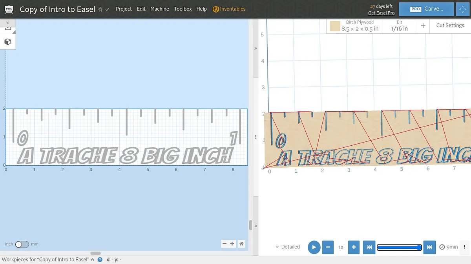Zoom out on the design canvas
This screenshot has height=264, width=471.
coord(225,244)
